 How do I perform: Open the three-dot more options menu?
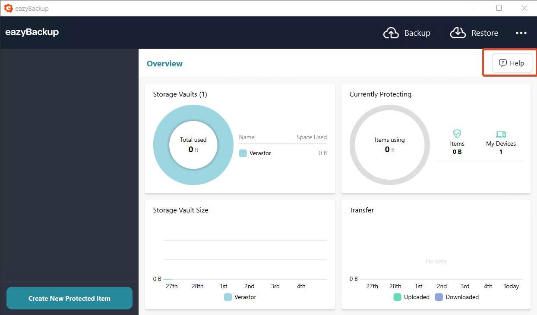[x=521, y=33]
